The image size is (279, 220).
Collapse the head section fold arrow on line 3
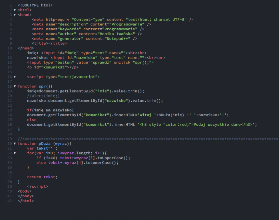pyautogui.click(x=15, y=15)
